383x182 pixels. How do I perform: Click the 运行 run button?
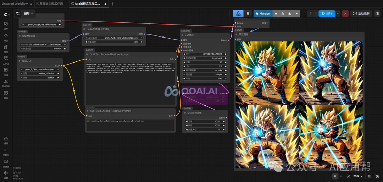pyautogui.click(x=327, y=14)
